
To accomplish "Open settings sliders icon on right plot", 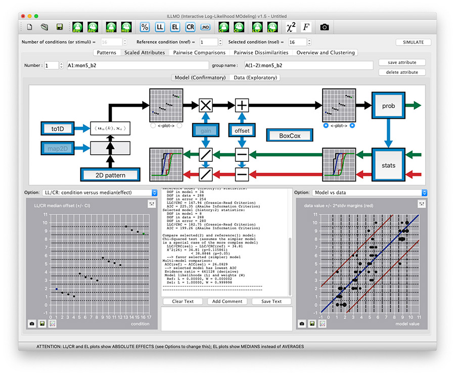I will pyautogui.click(x=421, y=204).
